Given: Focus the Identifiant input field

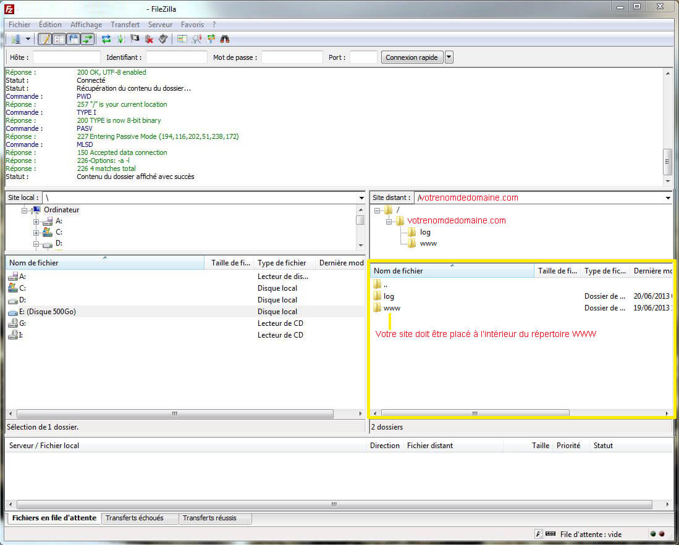Looking at the screenshot, I should (177, 57).
